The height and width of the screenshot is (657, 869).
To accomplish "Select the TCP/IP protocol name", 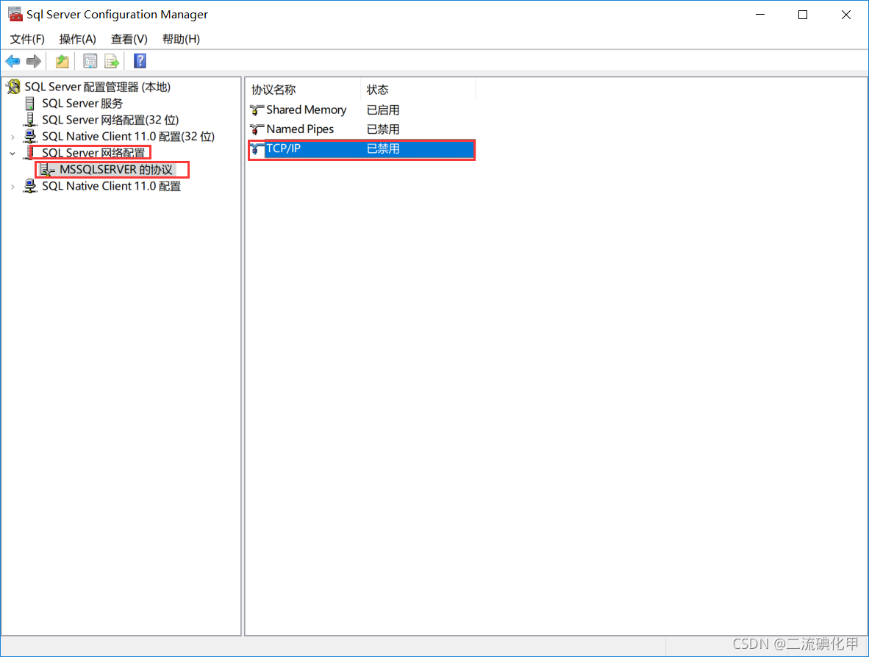I will 284,148.
